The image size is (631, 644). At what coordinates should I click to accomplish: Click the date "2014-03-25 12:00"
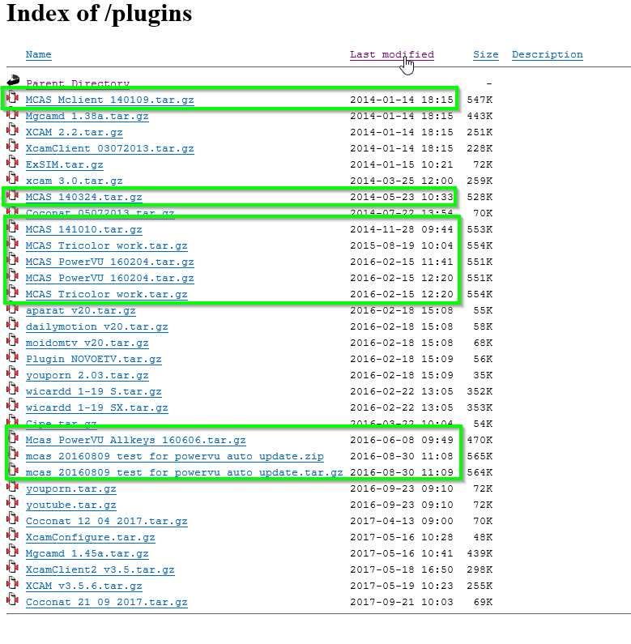[x=401, y=181]
